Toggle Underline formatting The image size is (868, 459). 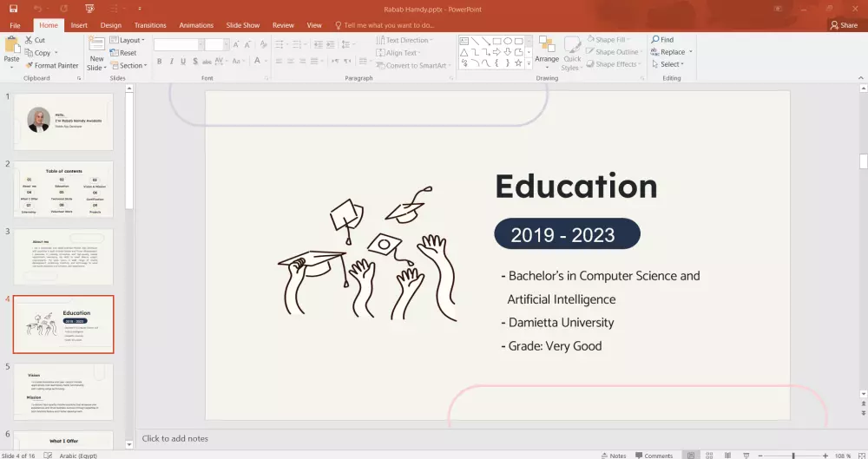tap(183, 61)
